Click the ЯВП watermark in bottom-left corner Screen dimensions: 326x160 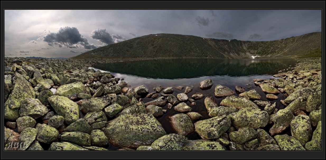[16, 145]
